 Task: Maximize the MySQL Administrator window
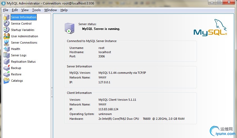pyautogui.click(x=219, y=2)
